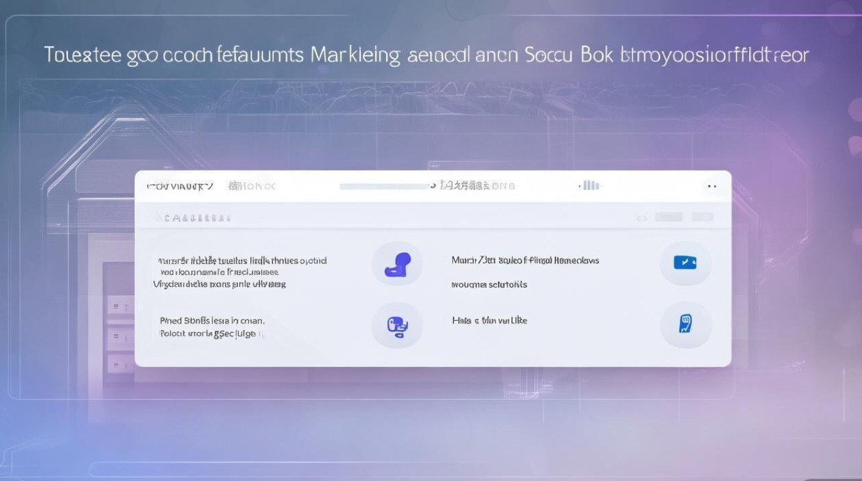The height and width of the screenshot is (481, 862).
Task: Click the horizontal progress bar in header
Action: click(x=384, y=187)
